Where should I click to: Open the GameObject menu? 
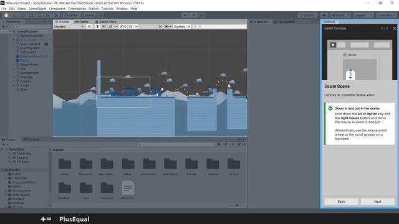click(x=37, y=9)
